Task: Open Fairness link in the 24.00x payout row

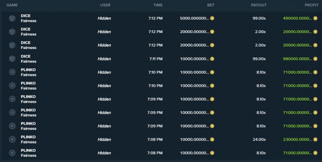Action: (29, 142)
